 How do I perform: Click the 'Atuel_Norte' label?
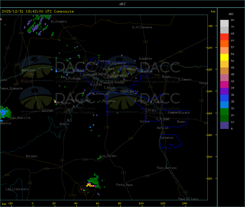129,91
